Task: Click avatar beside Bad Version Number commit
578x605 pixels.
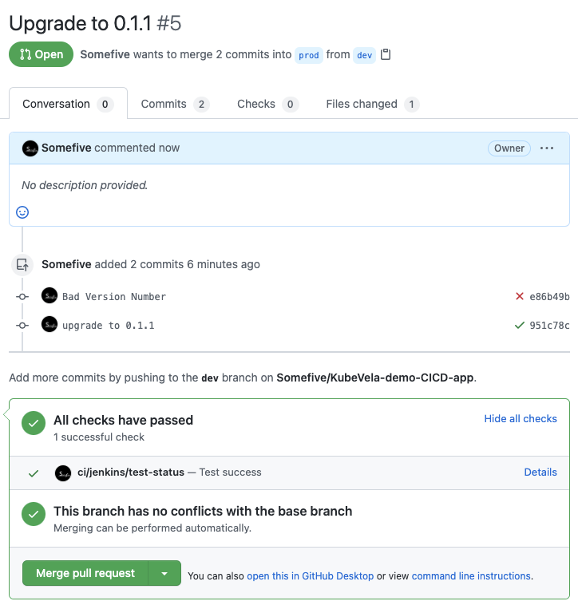Action: tap(49, 295)
